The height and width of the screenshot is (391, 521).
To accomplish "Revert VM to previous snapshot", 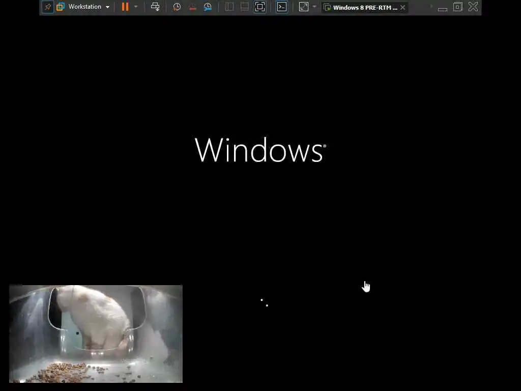I will pyautogui.click(x=192, y=7).
